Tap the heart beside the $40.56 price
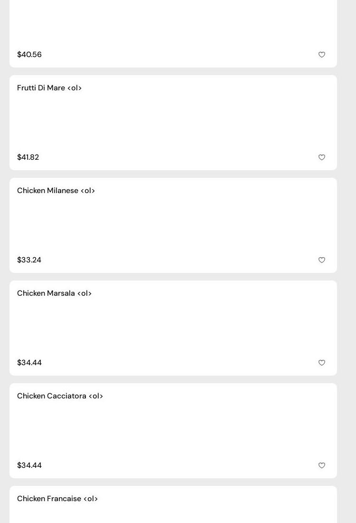Viewport: 356px width, 523px height. [322, 55]
